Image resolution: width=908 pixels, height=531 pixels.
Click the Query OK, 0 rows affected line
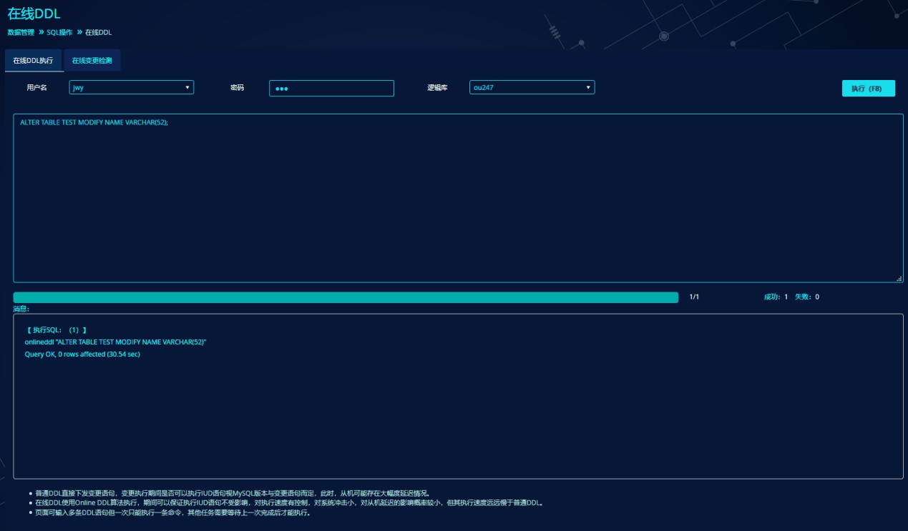pos(82,354)
